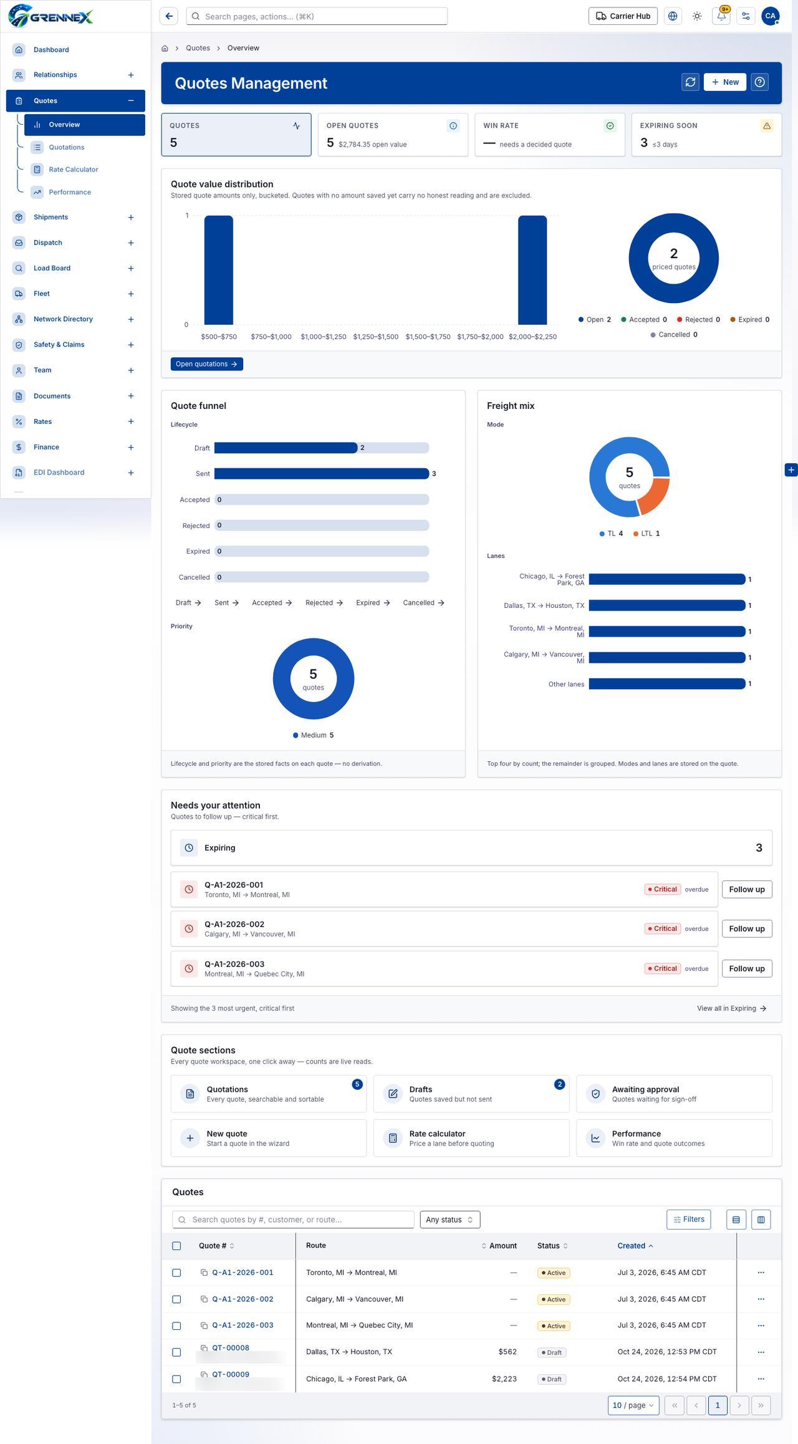Viewport: 798px width, 1444px height.
Task: Open the Any status dropdown
Action: click(450, 1220)
